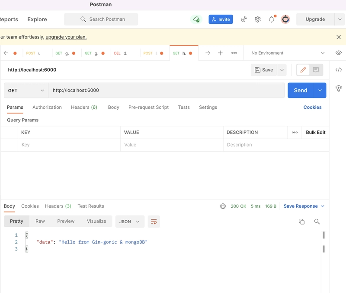Switch to comments mode icon
346x293 pixels.
coord(316,70)
